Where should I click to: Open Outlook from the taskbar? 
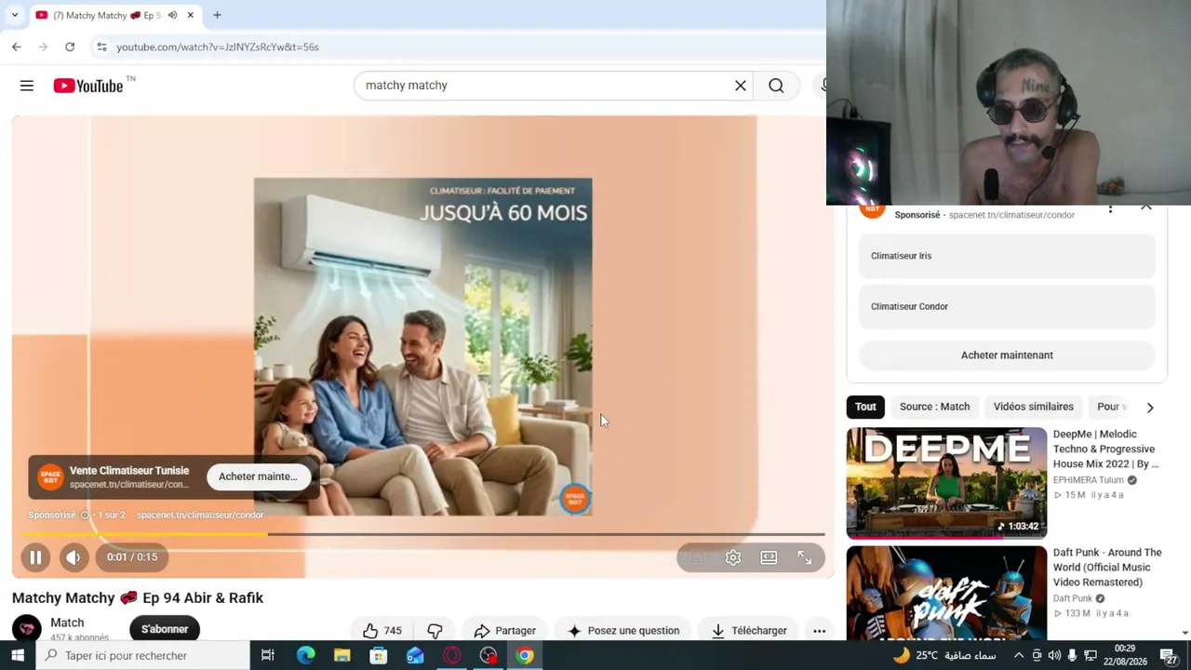tap(415, 655)
